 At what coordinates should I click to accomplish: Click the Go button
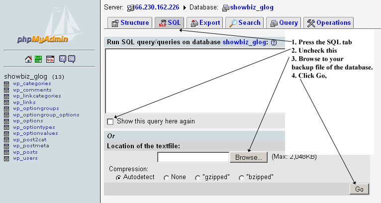359,189
